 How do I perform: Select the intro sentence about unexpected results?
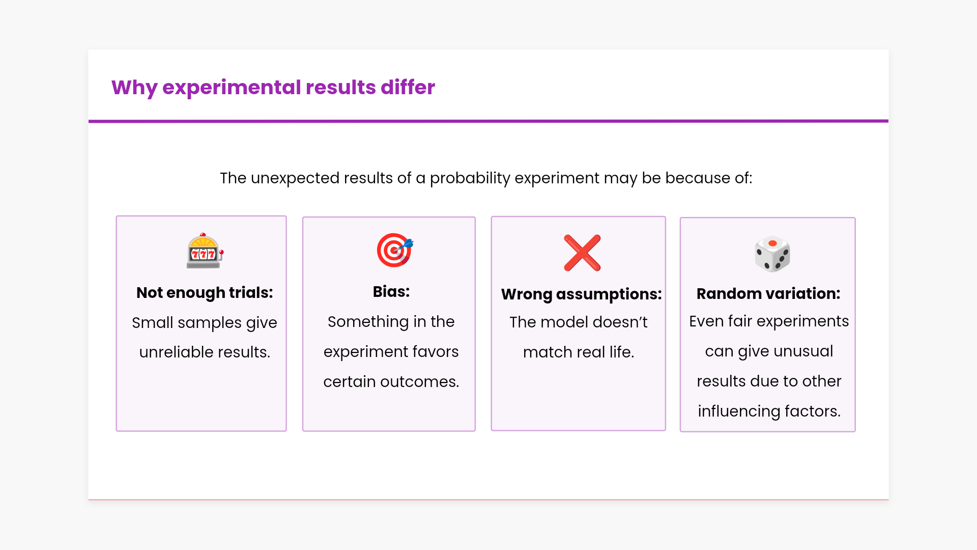(486, 178)
